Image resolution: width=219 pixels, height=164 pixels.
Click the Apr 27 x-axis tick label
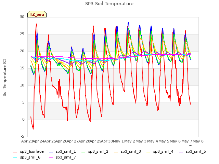tap(73, 141)
